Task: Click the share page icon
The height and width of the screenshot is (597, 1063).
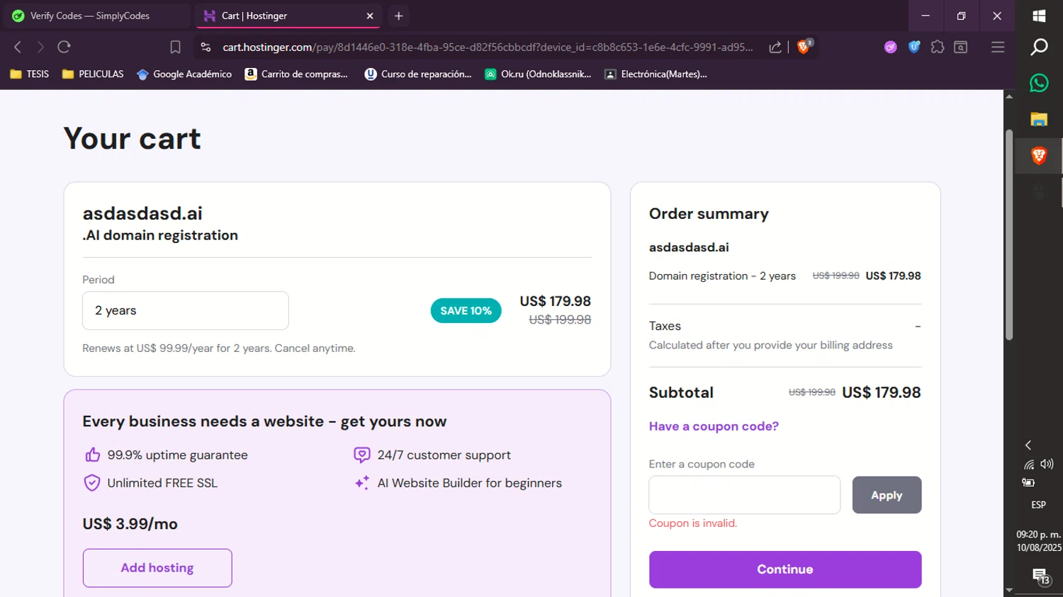Action: 775,47
